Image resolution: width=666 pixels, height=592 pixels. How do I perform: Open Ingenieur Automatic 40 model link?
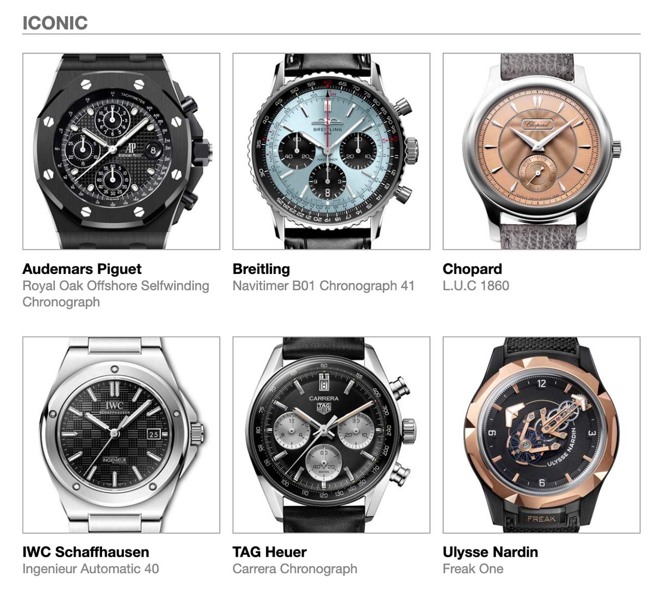(91, 569)
